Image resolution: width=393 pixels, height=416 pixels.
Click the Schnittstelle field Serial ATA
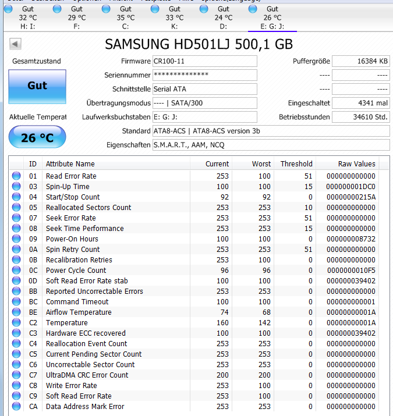coord(205,89)
